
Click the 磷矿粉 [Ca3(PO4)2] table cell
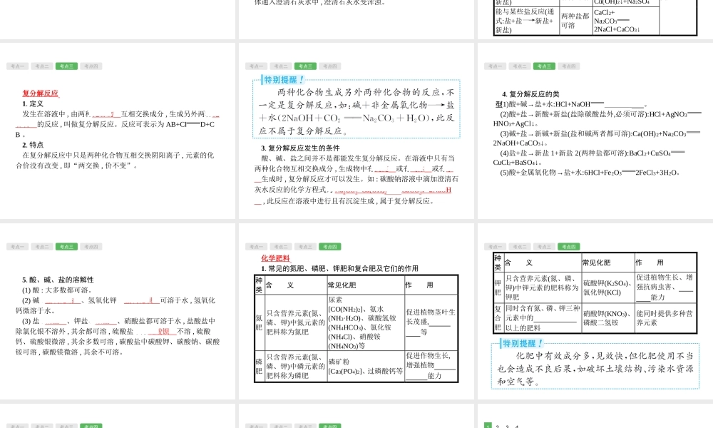click(366, 367)
